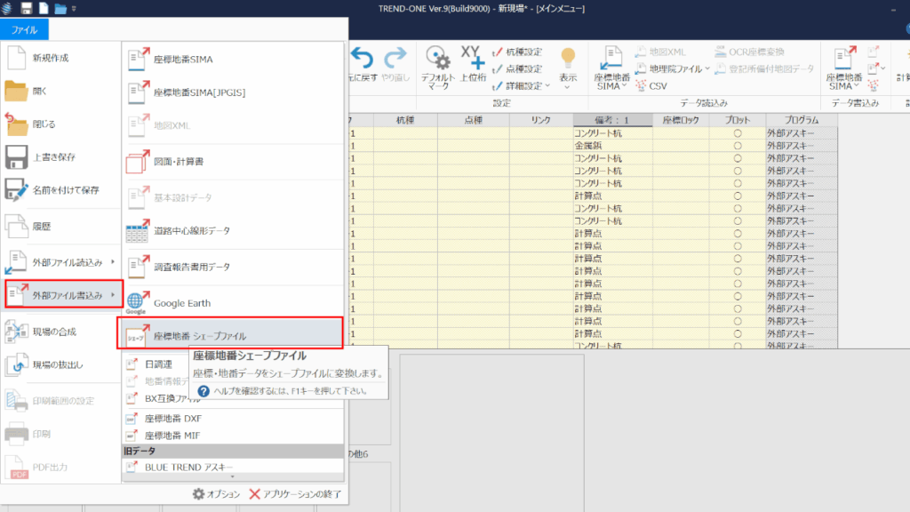Screen dimensions: 910x512
Task: Open the quick access toolbar customize arrow
Action: click(74, 9)
